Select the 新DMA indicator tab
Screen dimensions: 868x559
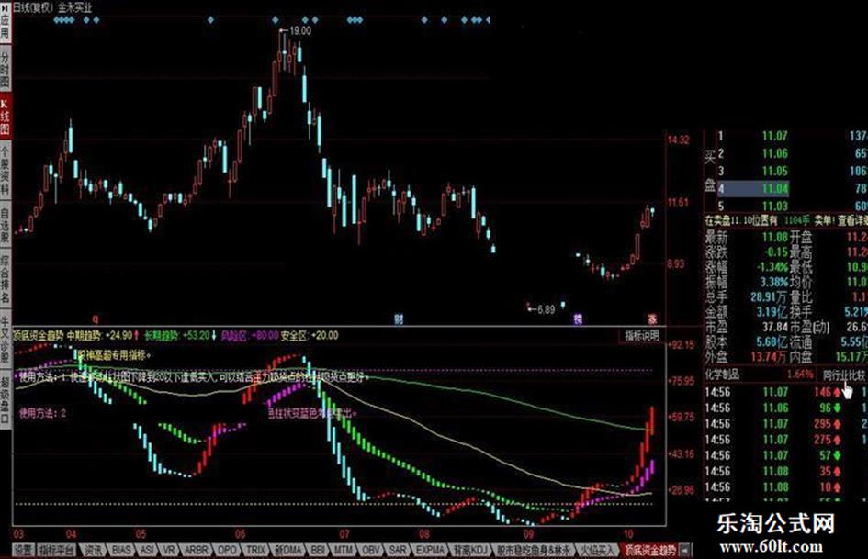pos(288,550)
